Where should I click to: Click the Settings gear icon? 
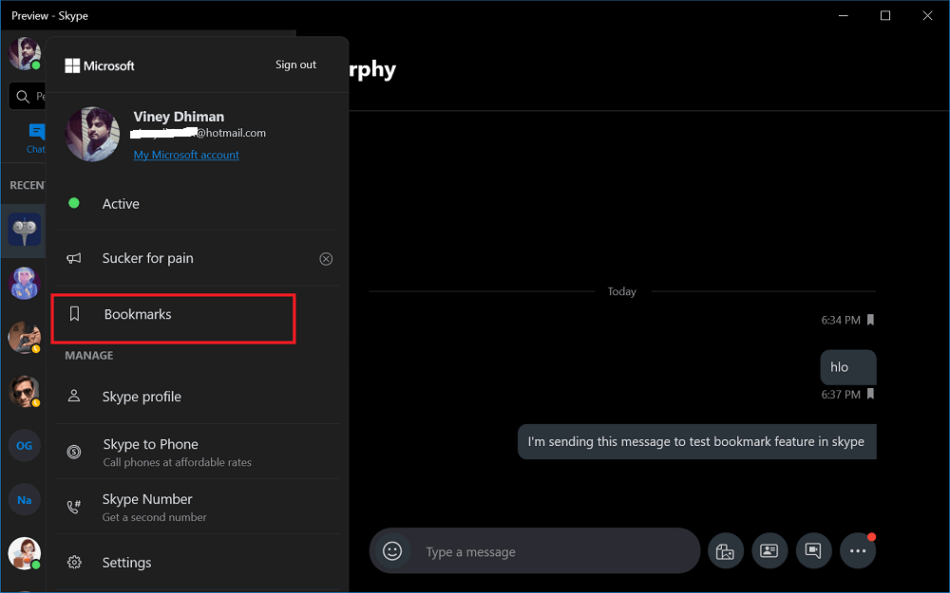[x=74, y=563]
